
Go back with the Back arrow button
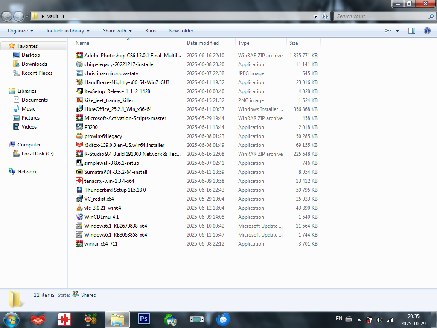coord(7,17)
